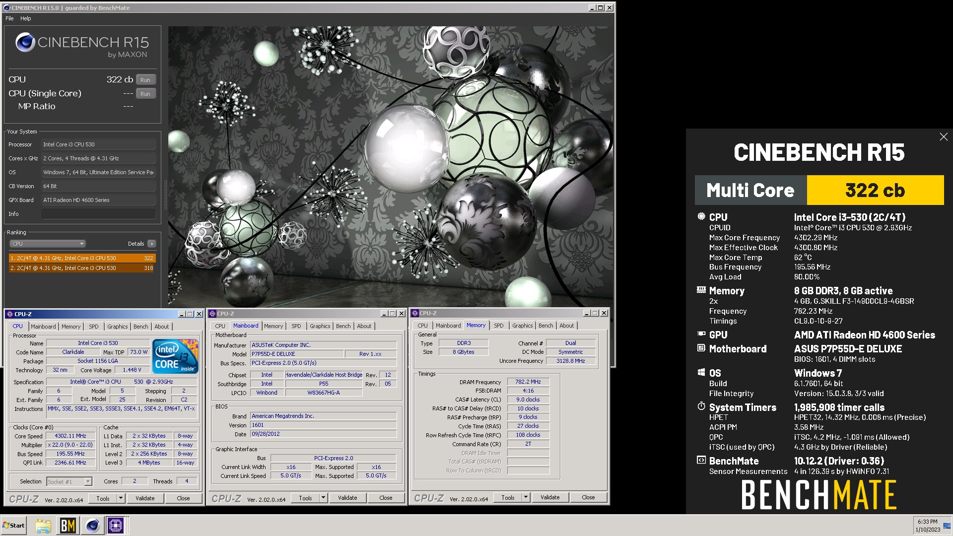The height and width of the screenshot is (536, 953).
Task: Open Tools dropdown arrow in first CPU-Z
Action: tap(121, 498)
